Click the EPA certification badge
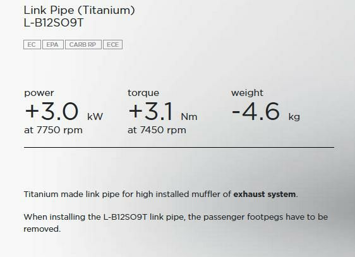 coord(53,45)
